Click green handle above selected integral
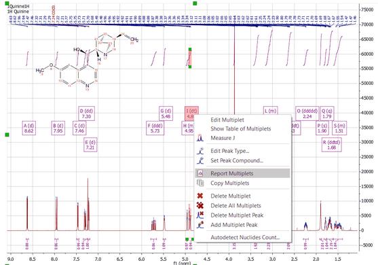 coord(190,50)
